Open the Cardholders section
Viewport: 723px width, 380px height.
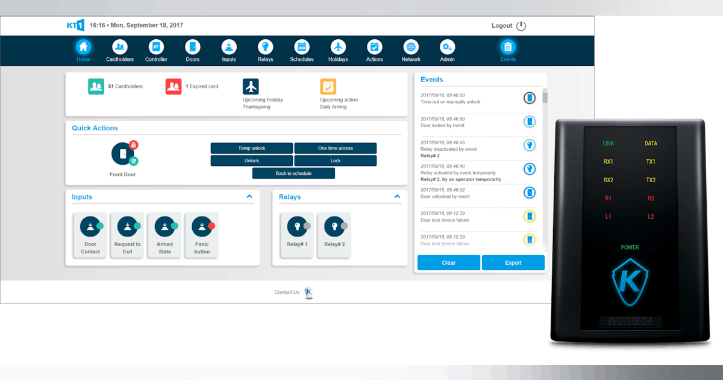(x=119, y=46)
